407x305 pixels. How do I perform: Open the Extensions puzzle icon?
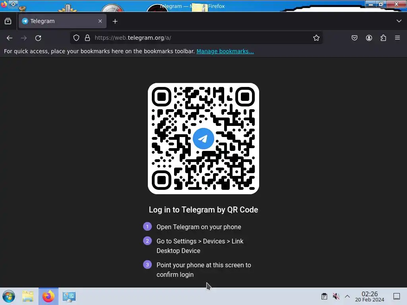(383, 38)
